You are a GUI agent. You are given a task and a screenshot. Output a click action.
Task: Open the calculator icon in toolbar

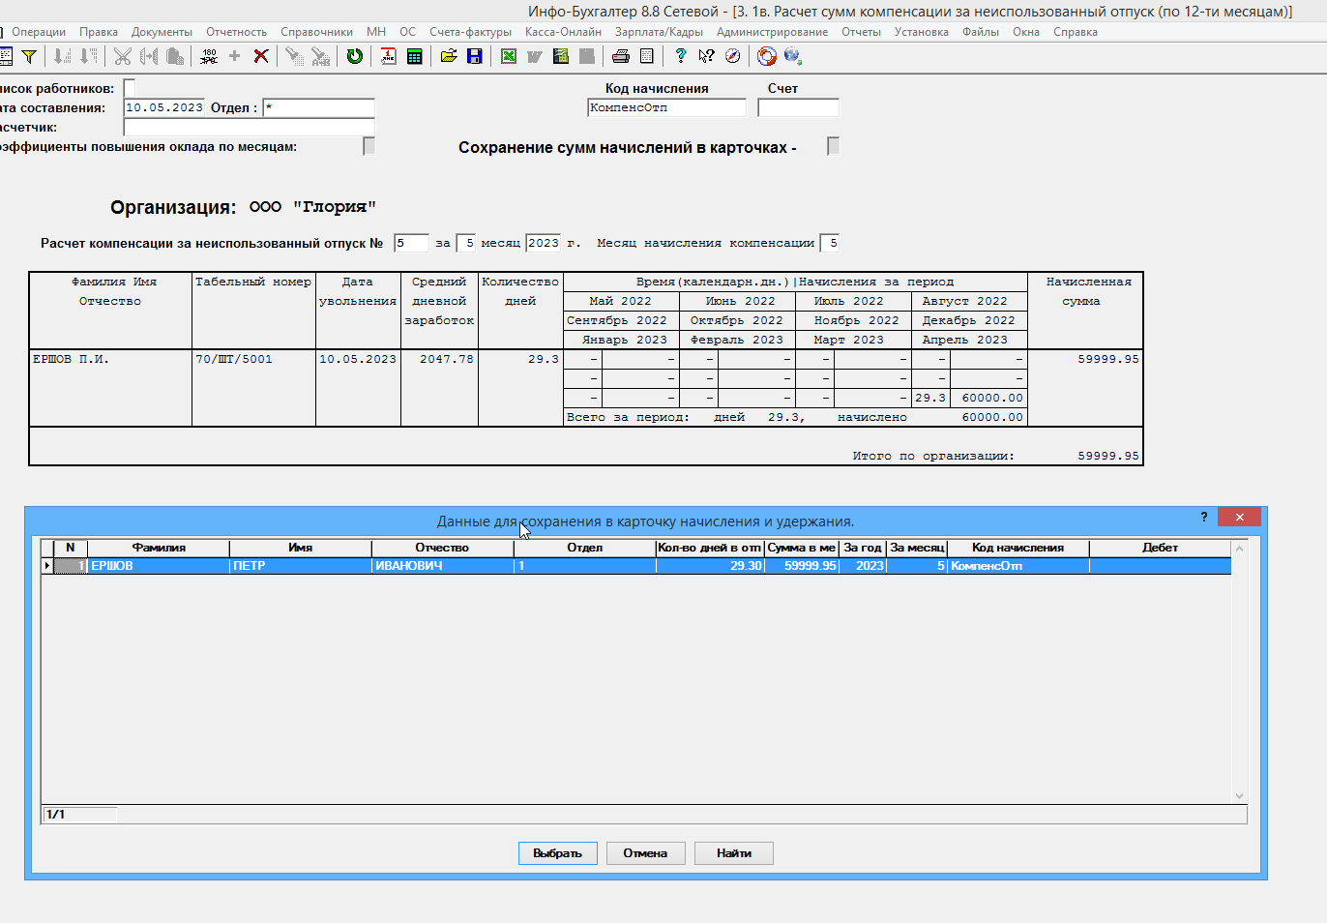point(415,56)
